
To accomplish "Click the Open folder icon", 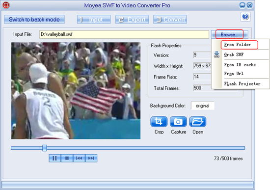I will (x=198, y=122).
